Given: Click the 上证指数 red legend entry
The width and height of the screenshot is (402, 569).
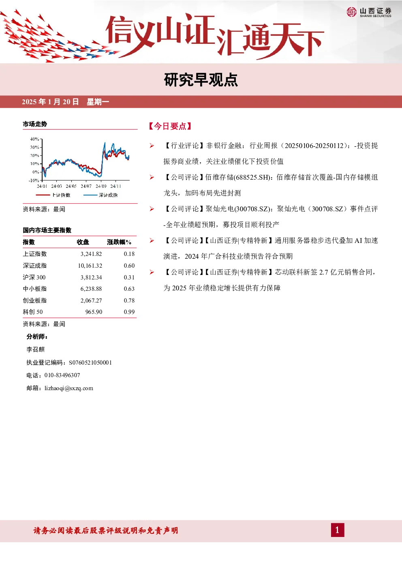Looking at the screenshot, I should 53,195.
